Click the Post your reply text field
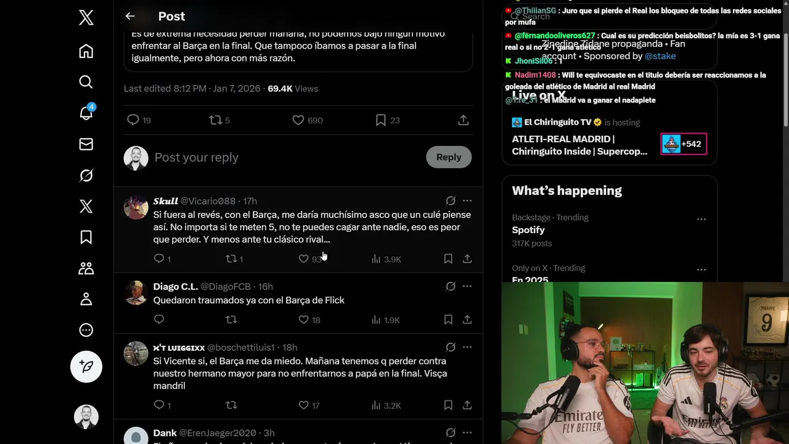This screenshot has height=444, width=789. [287, 157]
